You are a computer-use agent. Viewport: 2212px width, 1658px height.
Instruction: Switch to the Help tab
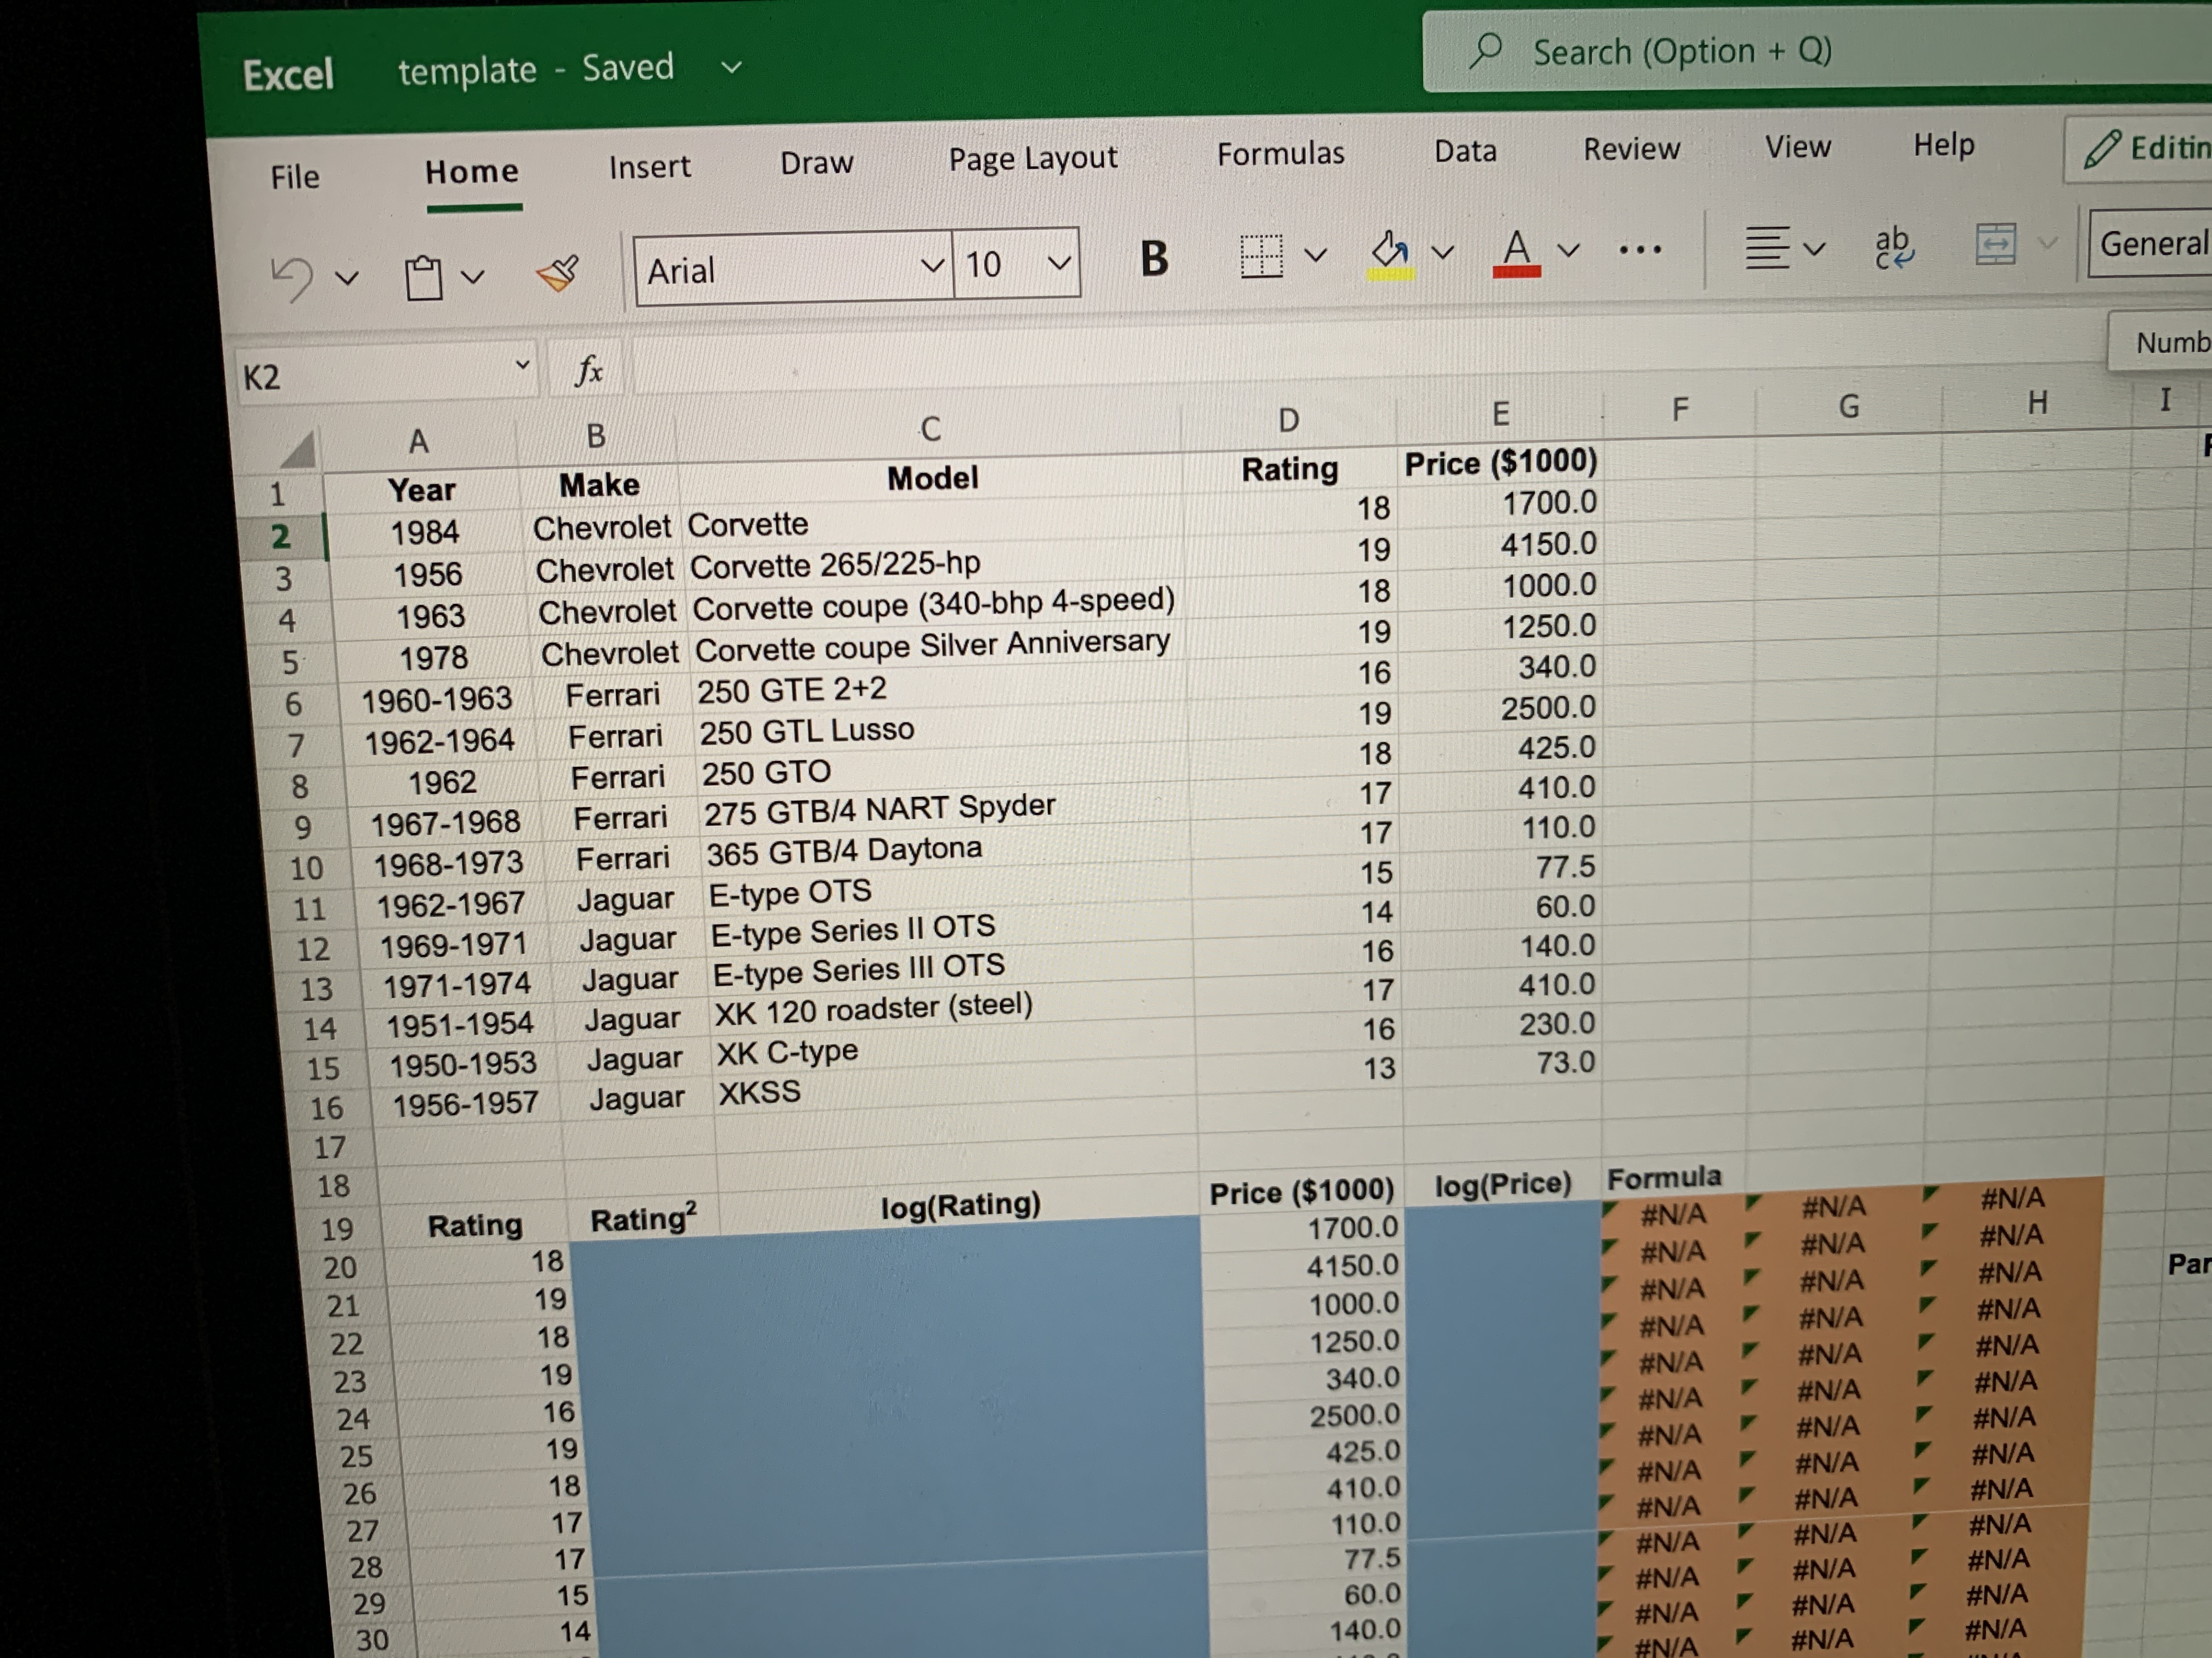point(1944,145)
